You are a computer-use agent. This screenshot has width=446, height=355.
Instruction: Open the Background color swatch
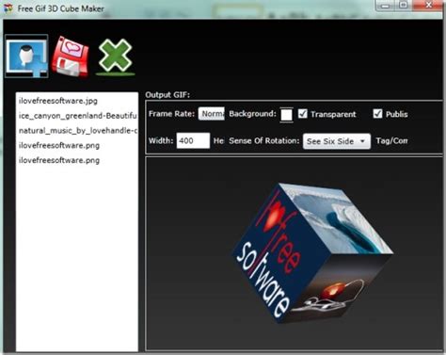click(286, 115)
